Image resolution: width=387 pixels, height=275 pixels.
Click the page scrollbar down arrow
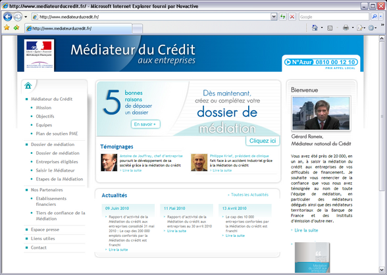click(382, 269)
